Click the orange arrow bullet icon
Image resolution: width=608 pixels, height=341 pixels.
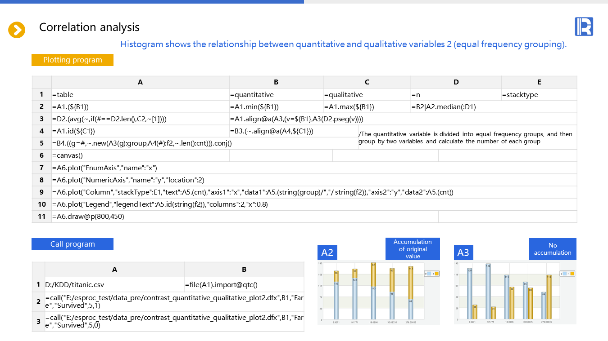17,30
